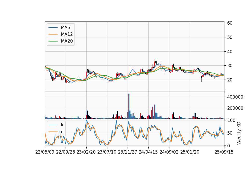Click the price axis value 50 label

[230, 37]
